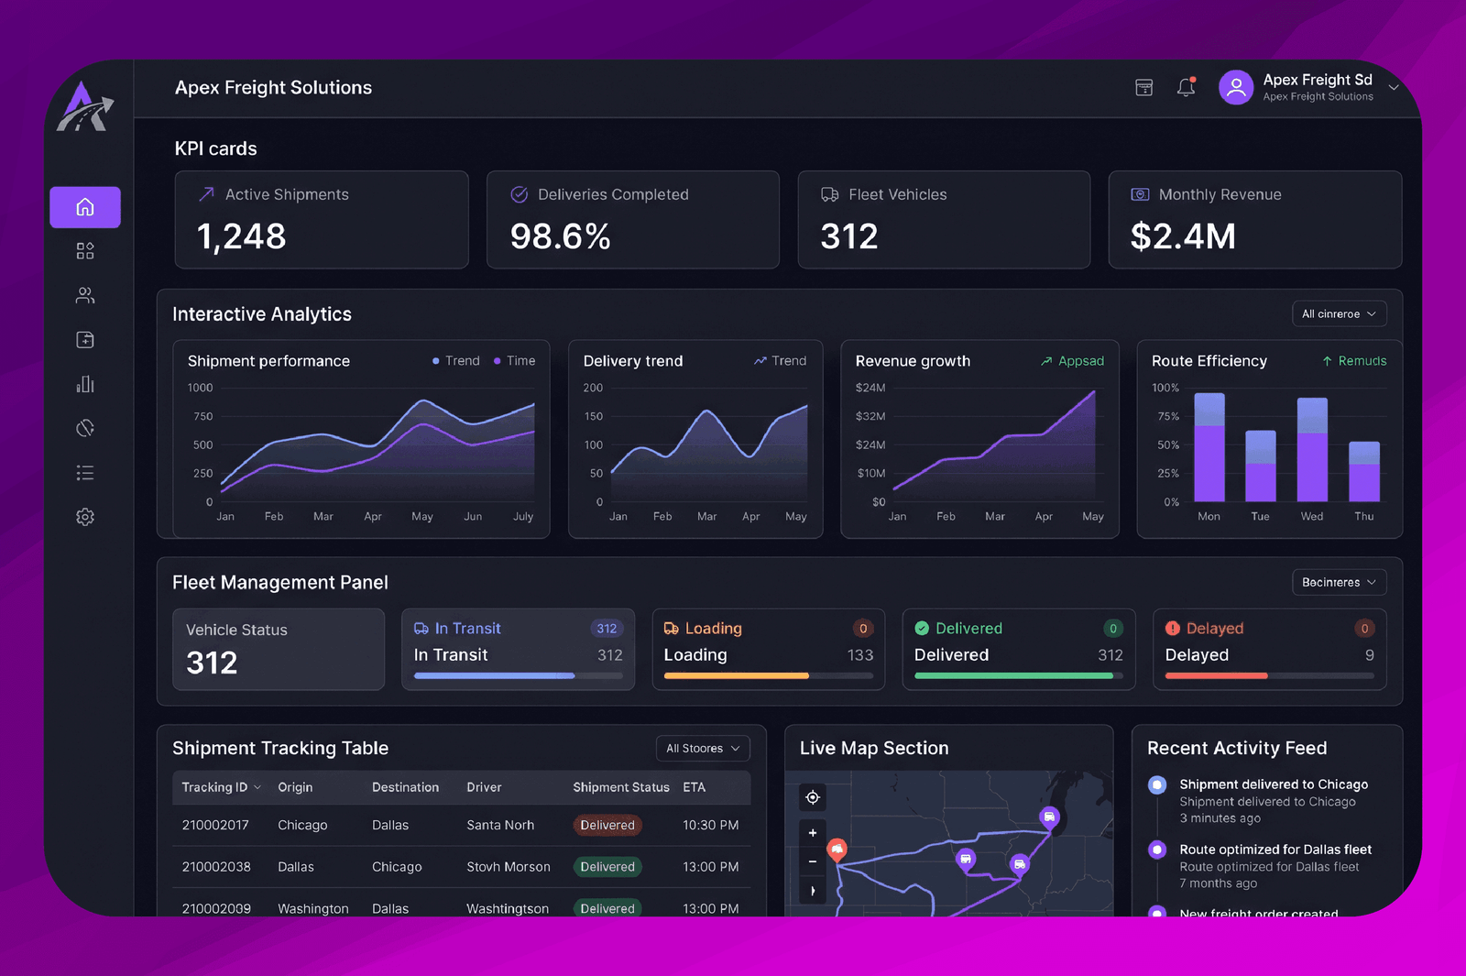The width and height of the screenshot is (1466, 976).
Task: Open the dashboard grid icon in sidebar
Action: click(85, 251)
